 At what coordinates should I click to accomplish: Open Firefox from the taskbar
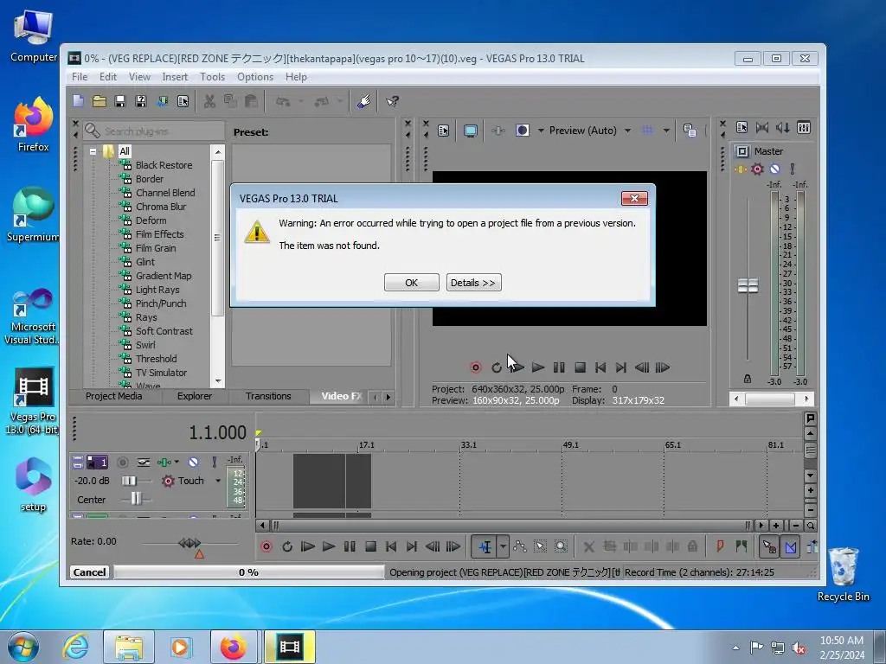234,647
